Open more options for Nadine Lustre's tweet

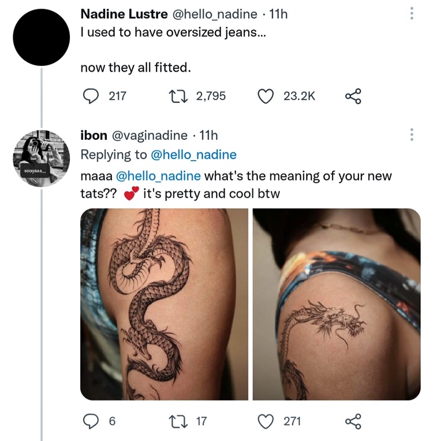pos(411,13)
